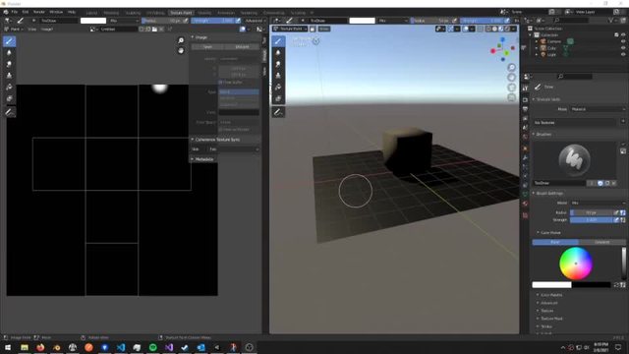This screenshot has height=354, width=629.
Task: Toggle radius pressure sensitivity in Brush Settings
Action: coord(616,212)
